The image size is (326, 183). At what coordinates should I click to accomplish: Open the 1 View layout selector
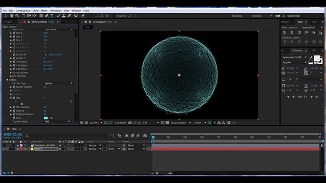(200, 123)
